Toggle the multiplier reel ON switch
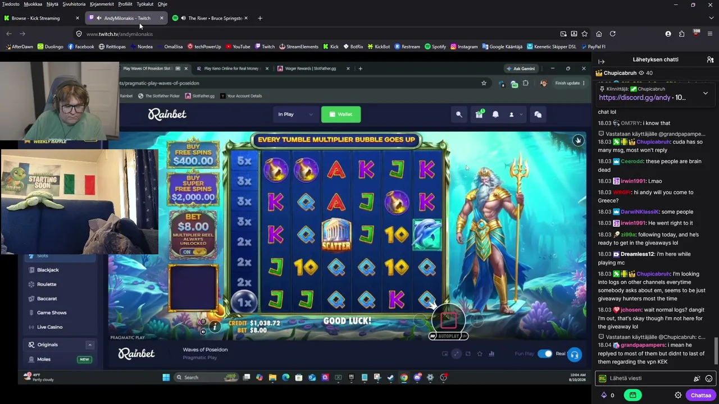 click(x=193, y=252)
